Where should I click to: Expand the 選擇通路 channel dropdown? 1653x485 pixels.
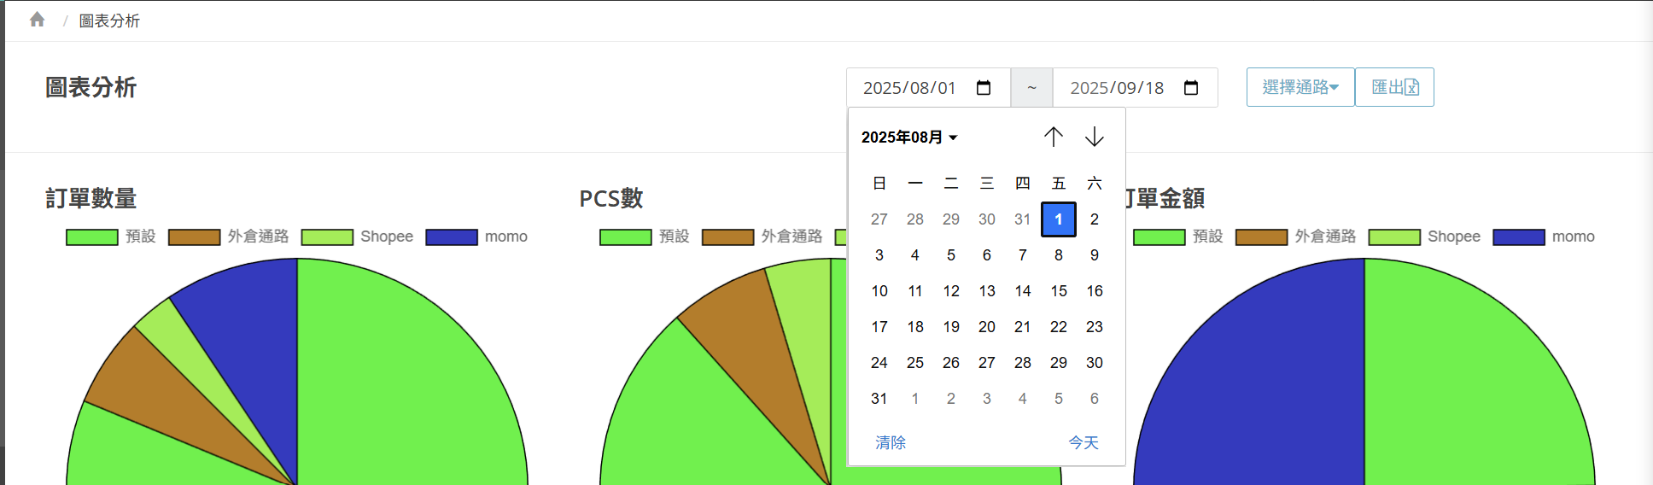point(1300,87)
